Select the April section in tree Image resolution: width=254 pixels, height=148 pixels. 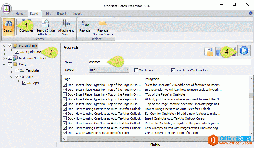pos(36,83)
